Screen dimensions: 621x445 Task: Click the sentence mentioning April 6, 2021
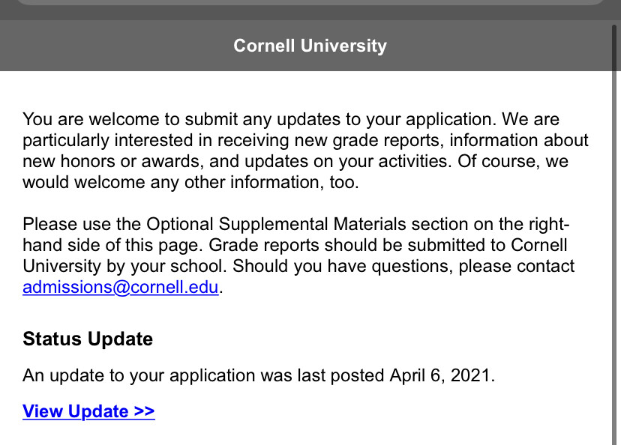(259, 375)
